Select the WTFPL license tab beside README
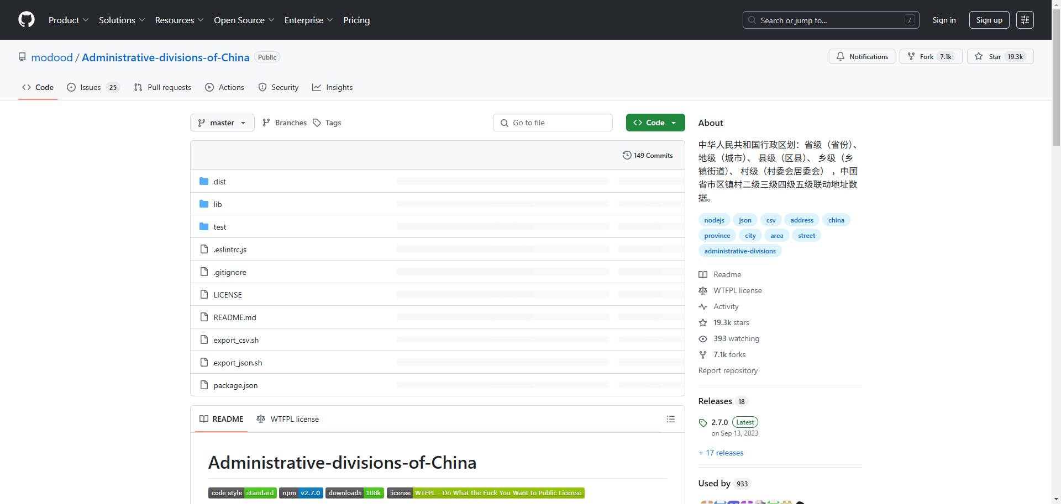The image size is (1061, 504). [287, 419]
